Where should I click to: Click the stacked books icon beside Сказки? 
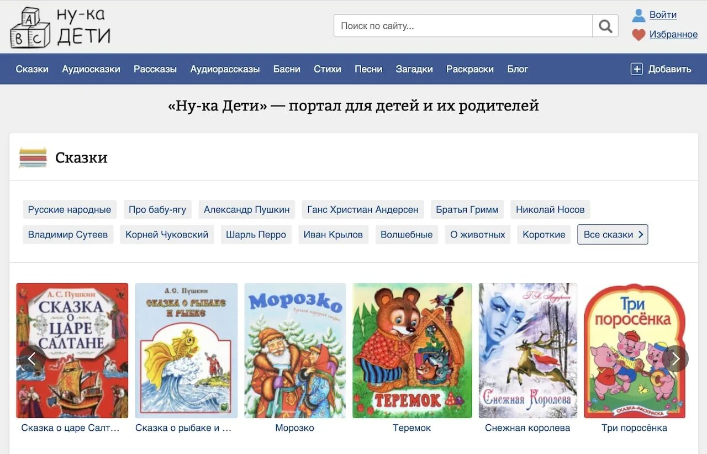pyautogui.click(x=33, y=157)
